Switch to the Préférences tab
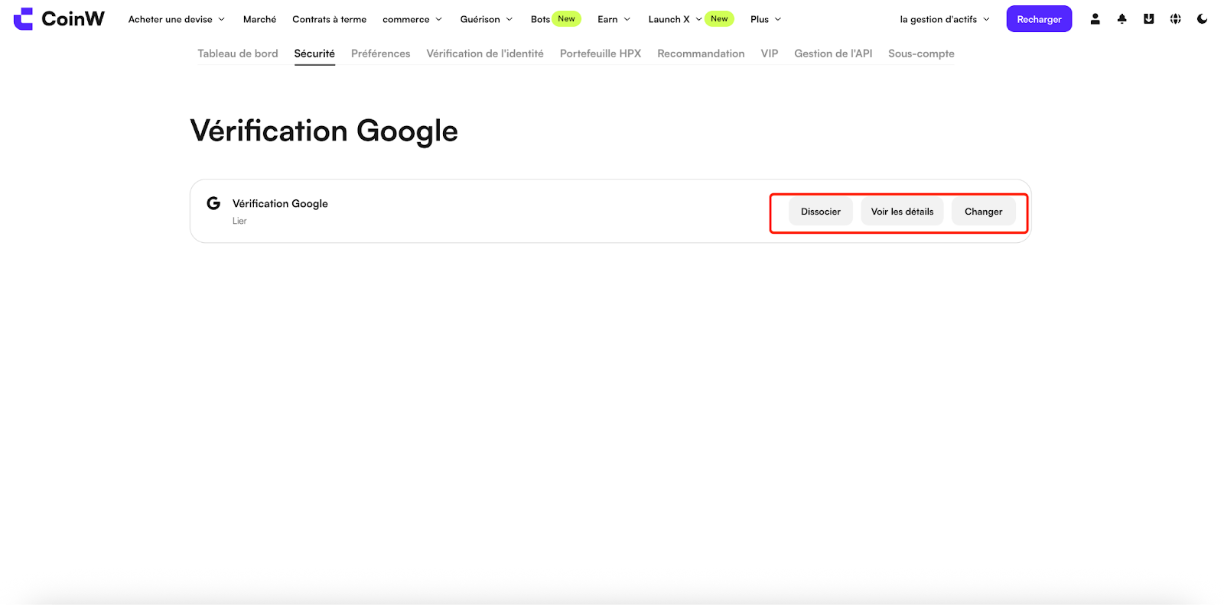 pyautogui.click(x=380, y=53)
